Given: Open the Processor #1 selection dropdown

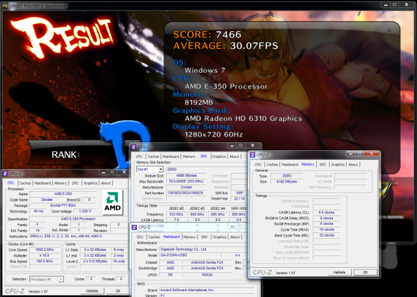Looking at the screenshot, I should click(61, 279).
